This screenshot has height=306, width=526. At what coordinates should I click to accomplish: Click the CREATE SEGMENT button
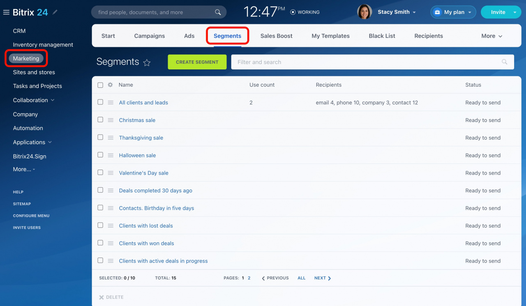coord(197,62)
